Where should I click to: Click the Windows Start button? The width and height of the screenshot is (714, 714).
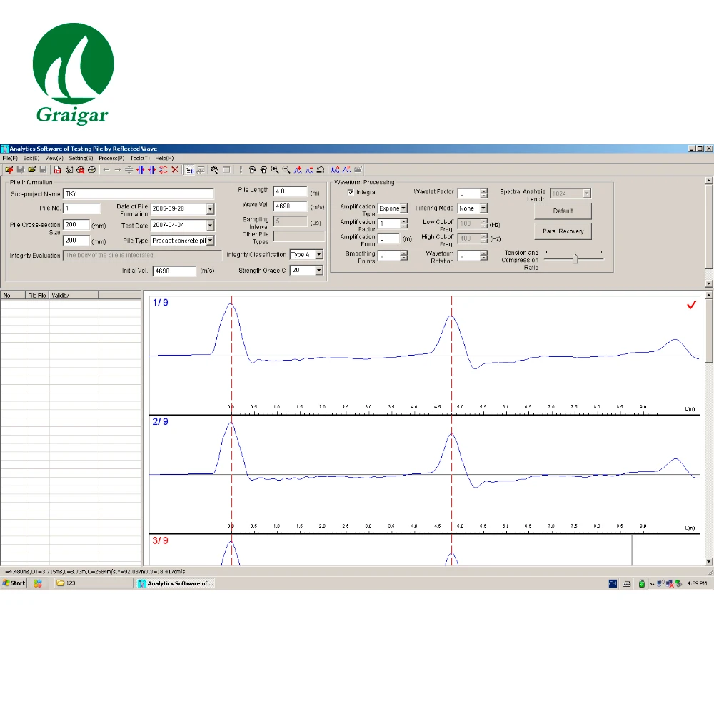pyautogui.click(x=14, y=583)
